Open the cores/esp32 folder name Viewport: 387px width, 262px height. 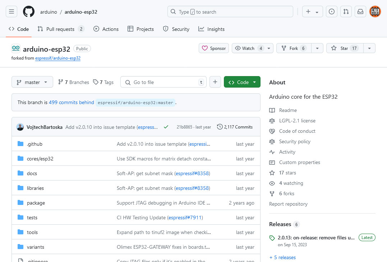[x=40, y=159]
